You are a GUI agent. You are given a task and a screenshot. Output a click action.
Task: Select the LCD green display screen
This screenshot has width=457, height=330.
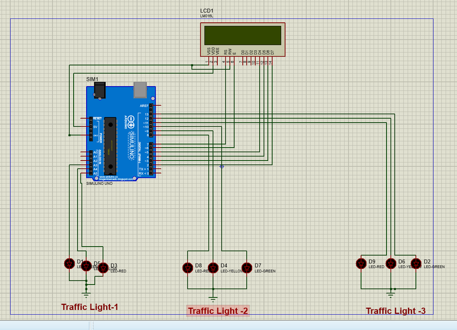pos(242,35)
